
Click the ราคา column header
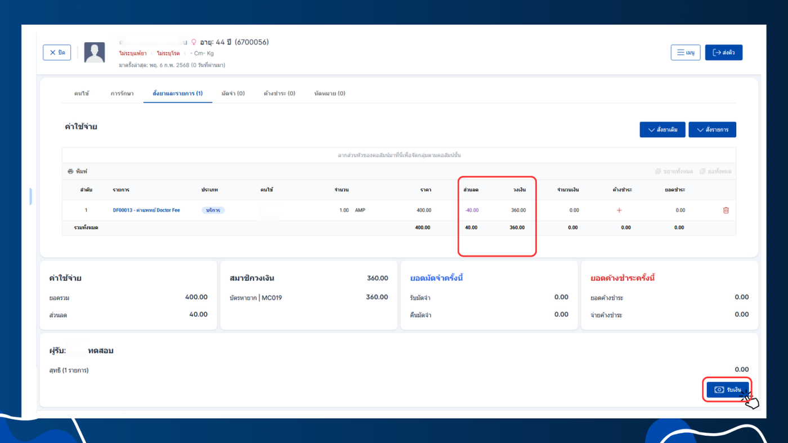click(426, 190)
